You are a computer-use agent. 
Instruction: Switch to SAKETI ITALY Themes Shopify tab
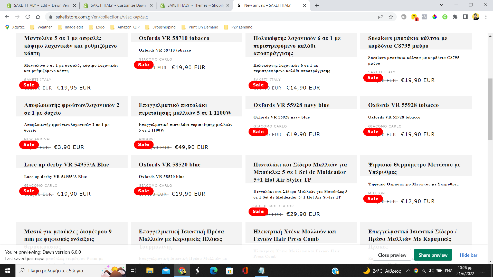point(195,5)
